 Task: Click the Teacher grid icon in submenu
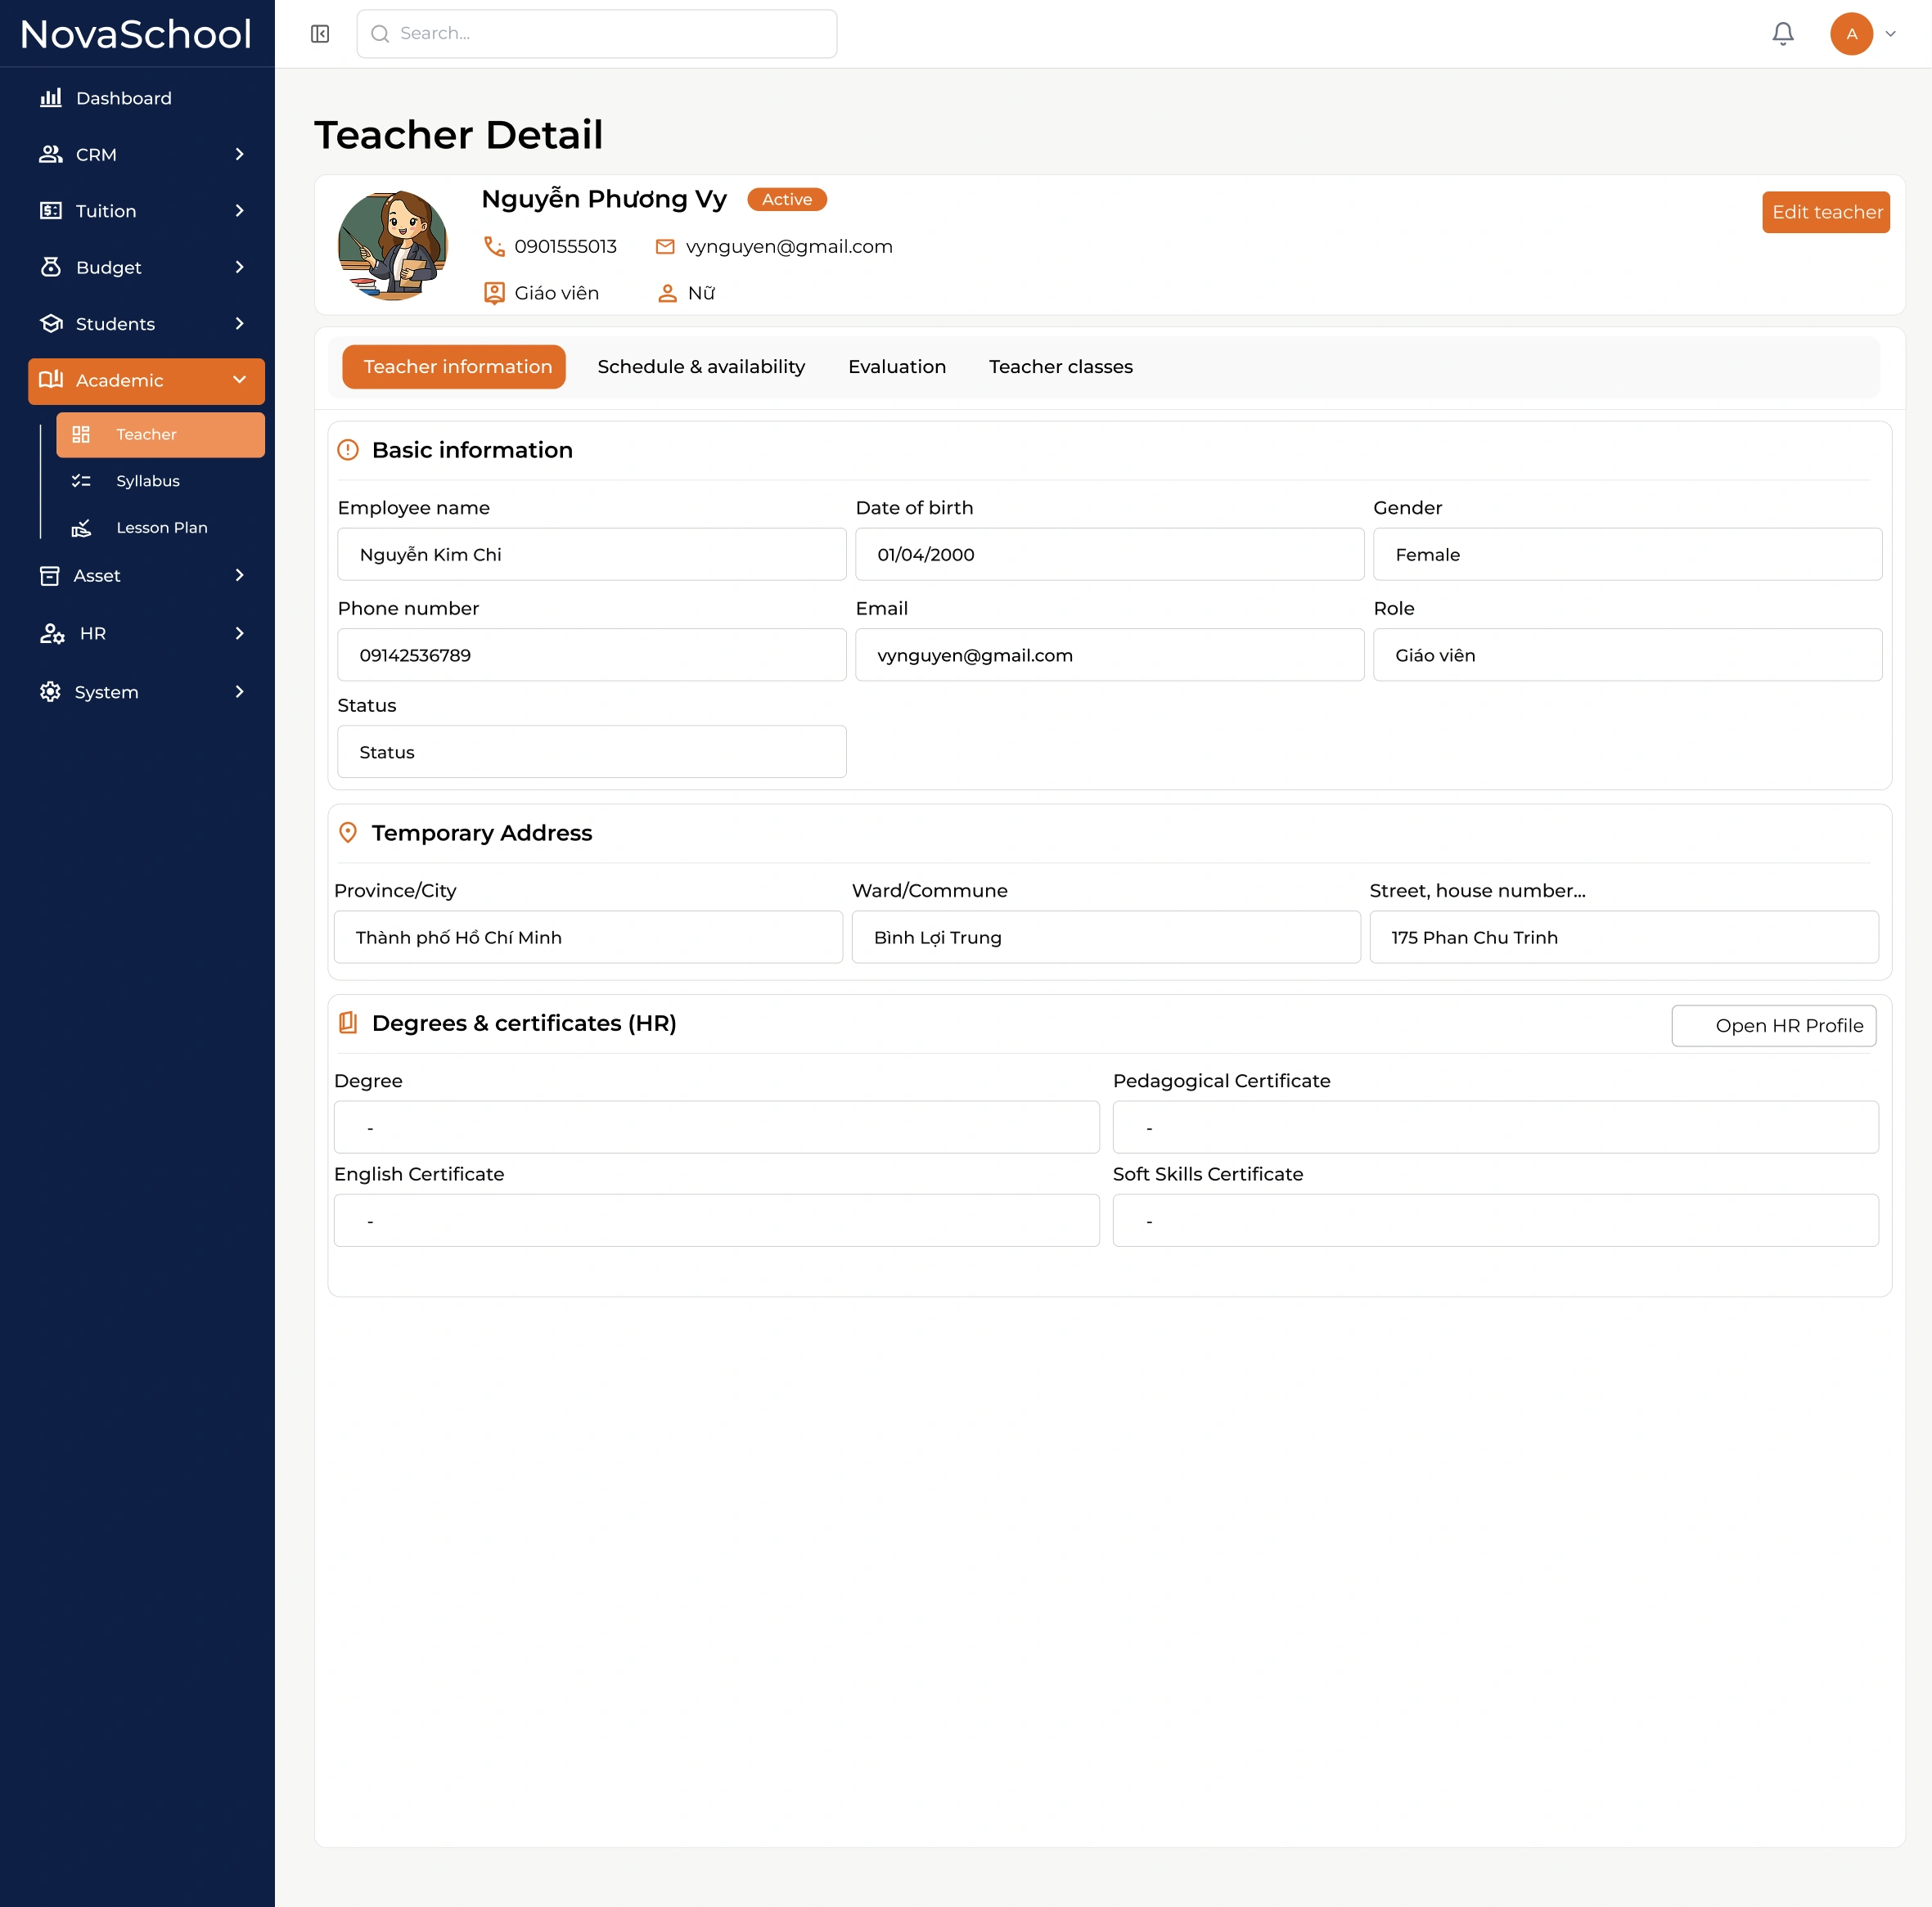(81, 434)
